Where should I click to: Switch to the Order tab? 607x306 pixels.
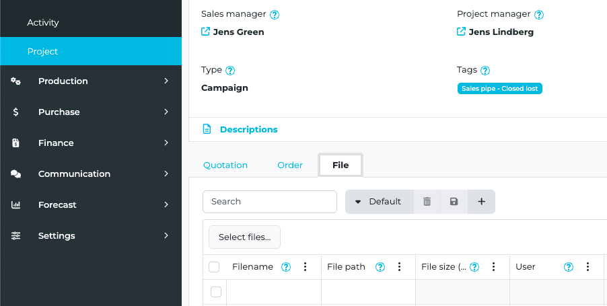tap(290, 165)
